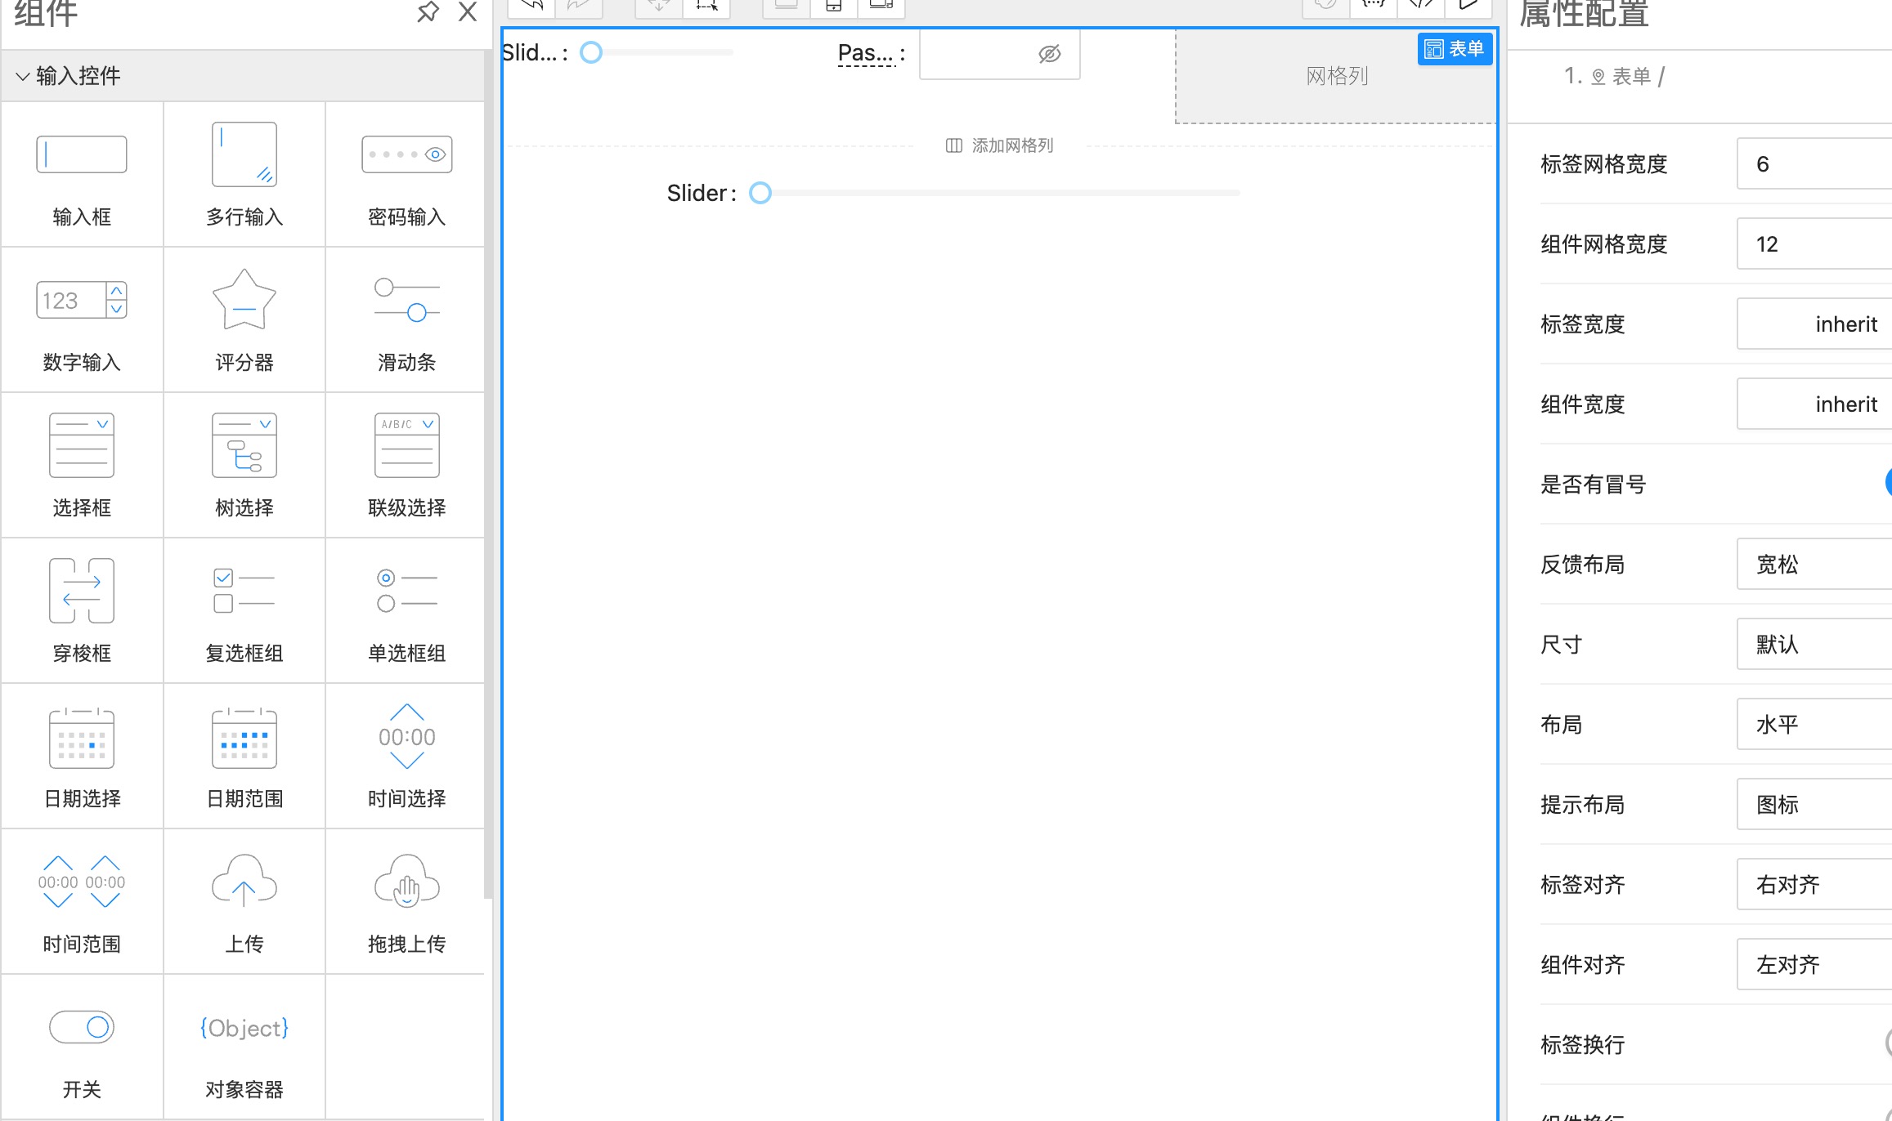Select the 数字输入 number component
The height and width of the screenshot is (1121, 1892).
(x=82, y=319)
